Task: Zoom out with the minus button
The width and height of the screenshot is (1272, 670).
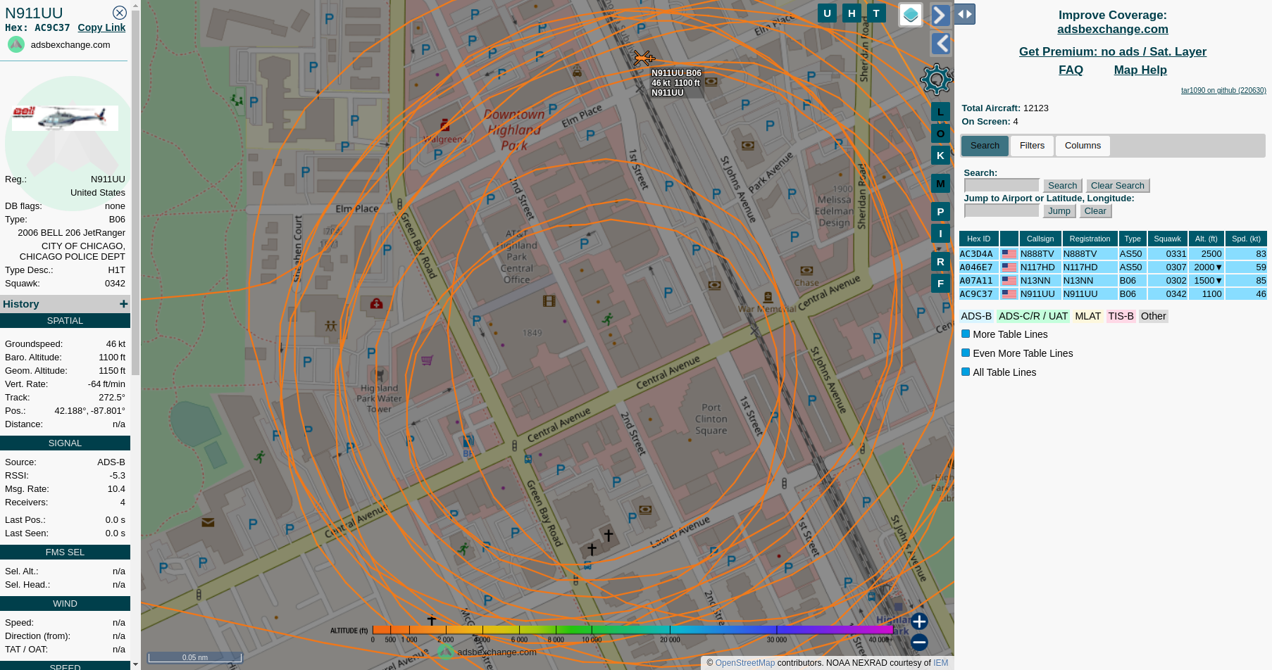Action: coord(919,642)
